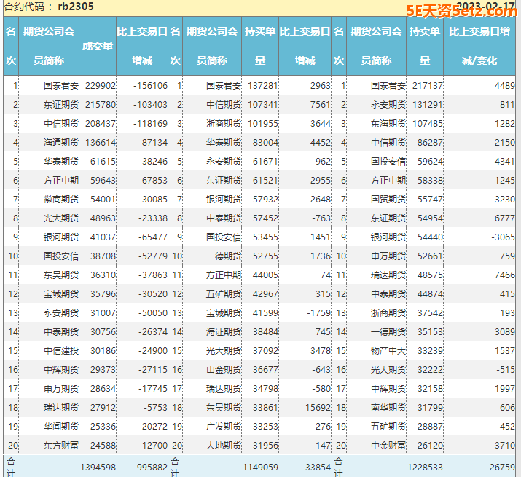
Task: Click 广发期货 in the long position ranking
Action: [x=224, y=427]
